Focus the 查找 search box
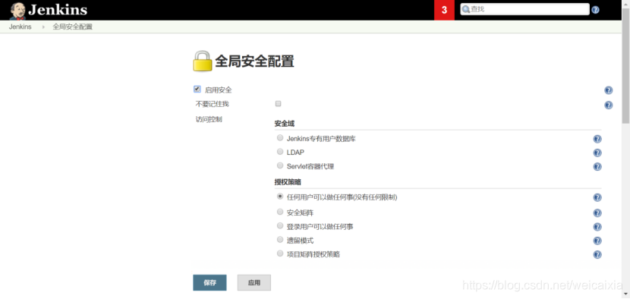Viewport: 630px width, 299px height. tap(524, 9)
